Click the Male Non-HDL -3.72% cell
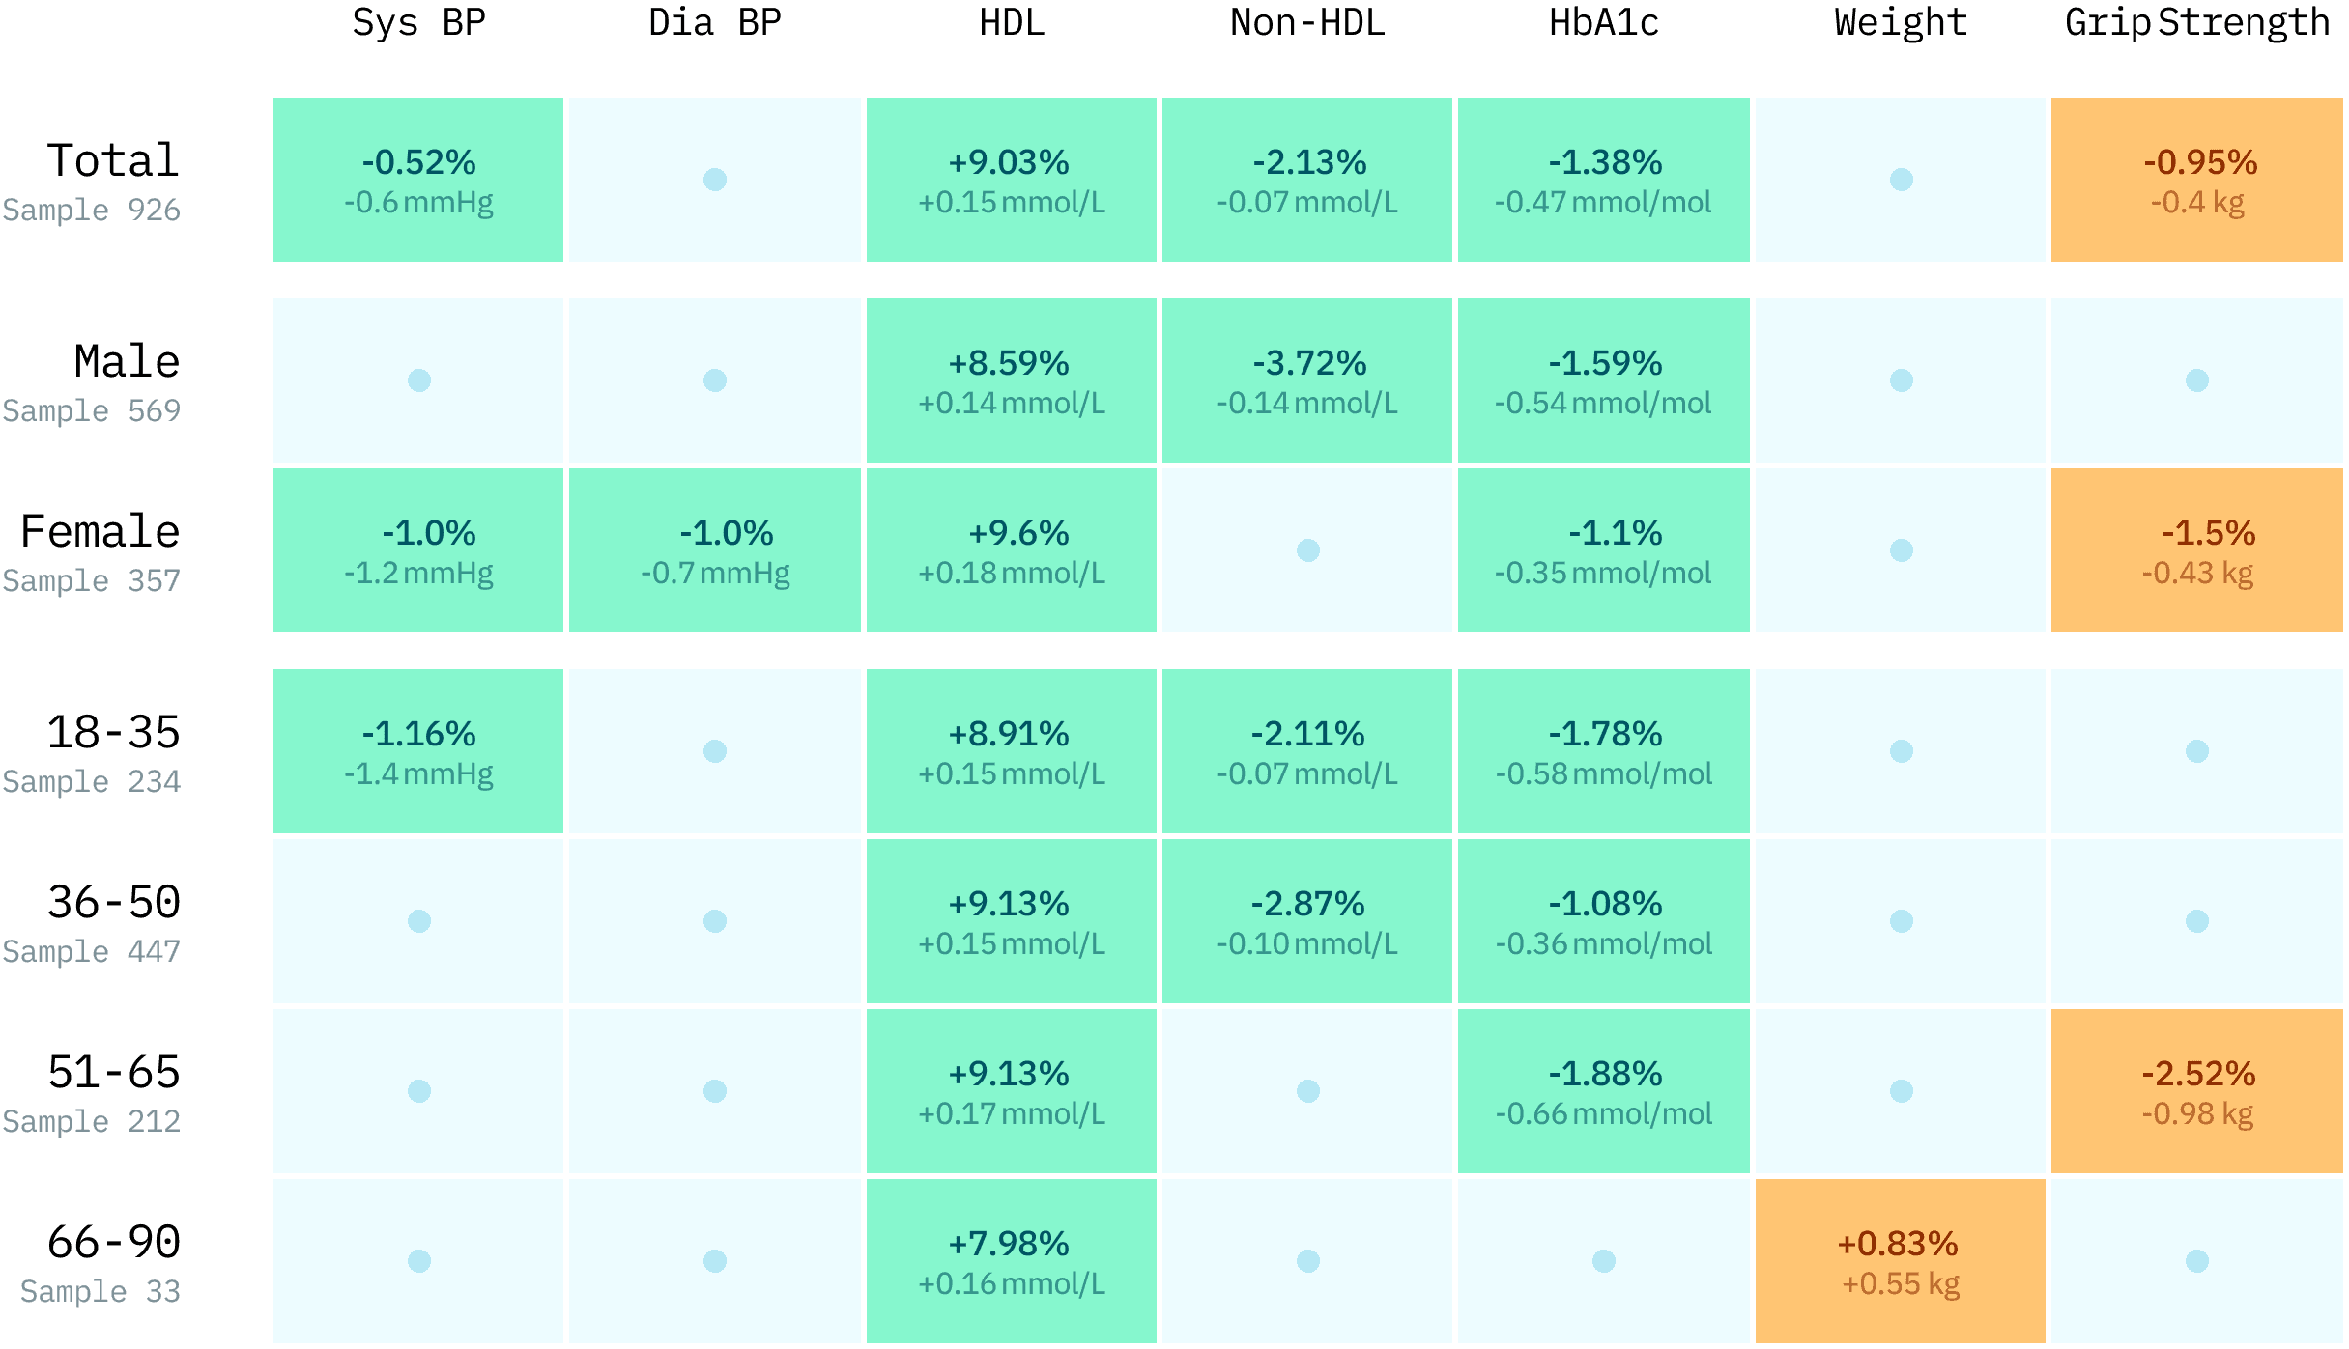The height and width of the screenshot is (1349, 2349). pos(1307,380)
